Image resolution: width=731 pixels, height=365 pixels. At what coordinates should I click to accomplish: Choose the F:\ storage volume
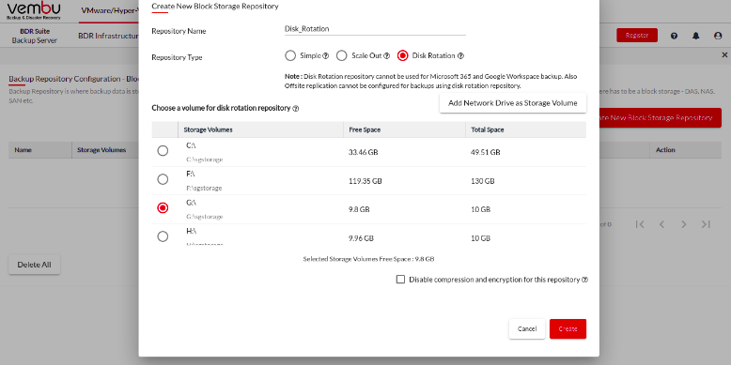click(163, 179)
